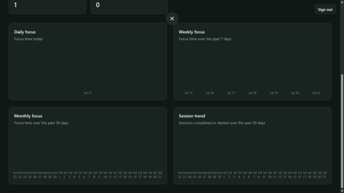The image size is (344, 193).
Task: Click 'Focus time over the past 7 days'
Action: pos(205,39)
